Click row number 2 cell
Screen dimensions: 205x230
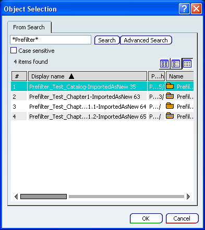(19, 96)
